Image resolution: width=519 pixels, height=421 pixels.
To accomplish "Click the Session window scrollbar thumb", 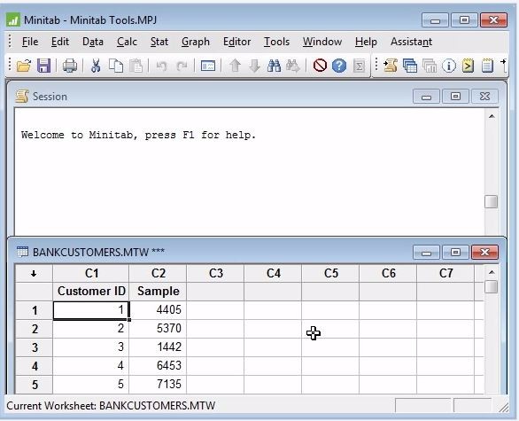I will (491, 202).
